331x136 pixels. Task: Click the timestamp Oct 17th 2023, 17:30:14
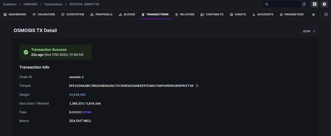[x=64, y=55]
